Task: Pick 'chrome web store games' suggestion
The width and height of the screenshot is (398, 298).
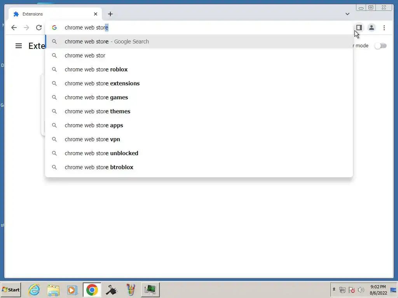Action: pos(199,97)
